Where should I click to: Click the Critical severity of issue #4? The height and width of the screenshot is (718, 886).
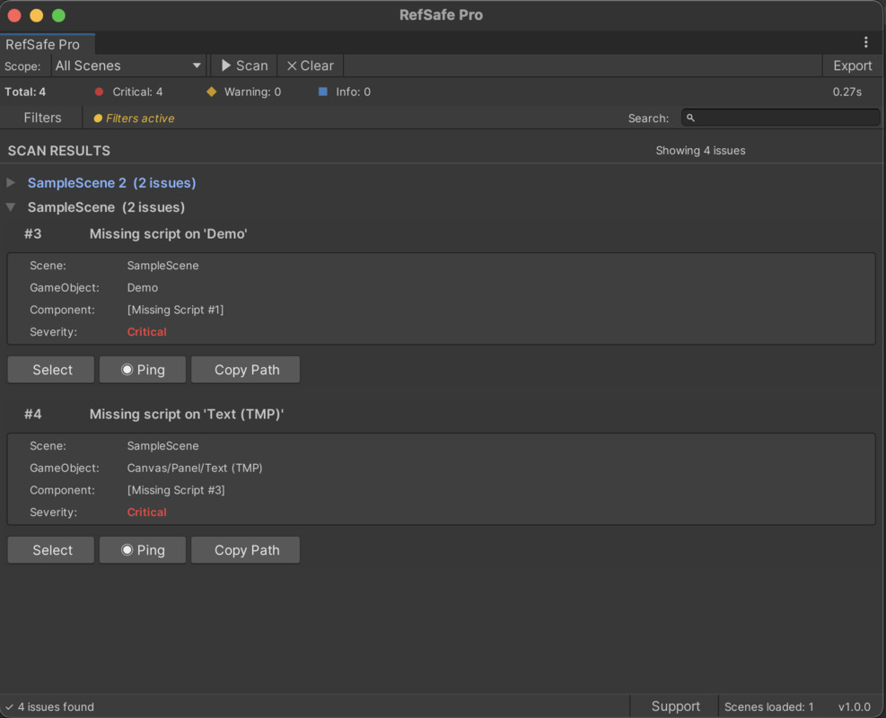click(x=147, y=512)
